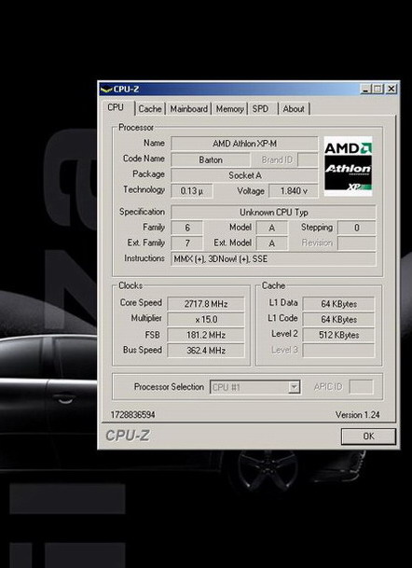This screenshot has width=412, height=568.
Task: Click the CPU-Z logo text at bottom
Action: tap(128, 436)
